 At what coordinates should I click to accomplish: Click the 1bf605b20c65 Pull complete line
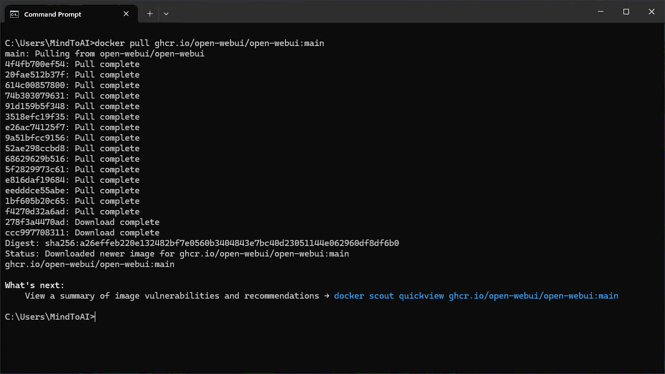click(72, 201)
